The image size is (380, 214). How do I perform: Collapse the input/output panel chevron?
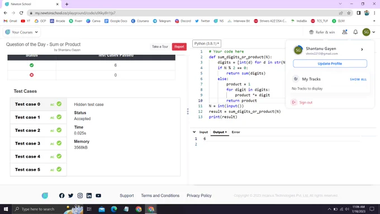point(194,132)
